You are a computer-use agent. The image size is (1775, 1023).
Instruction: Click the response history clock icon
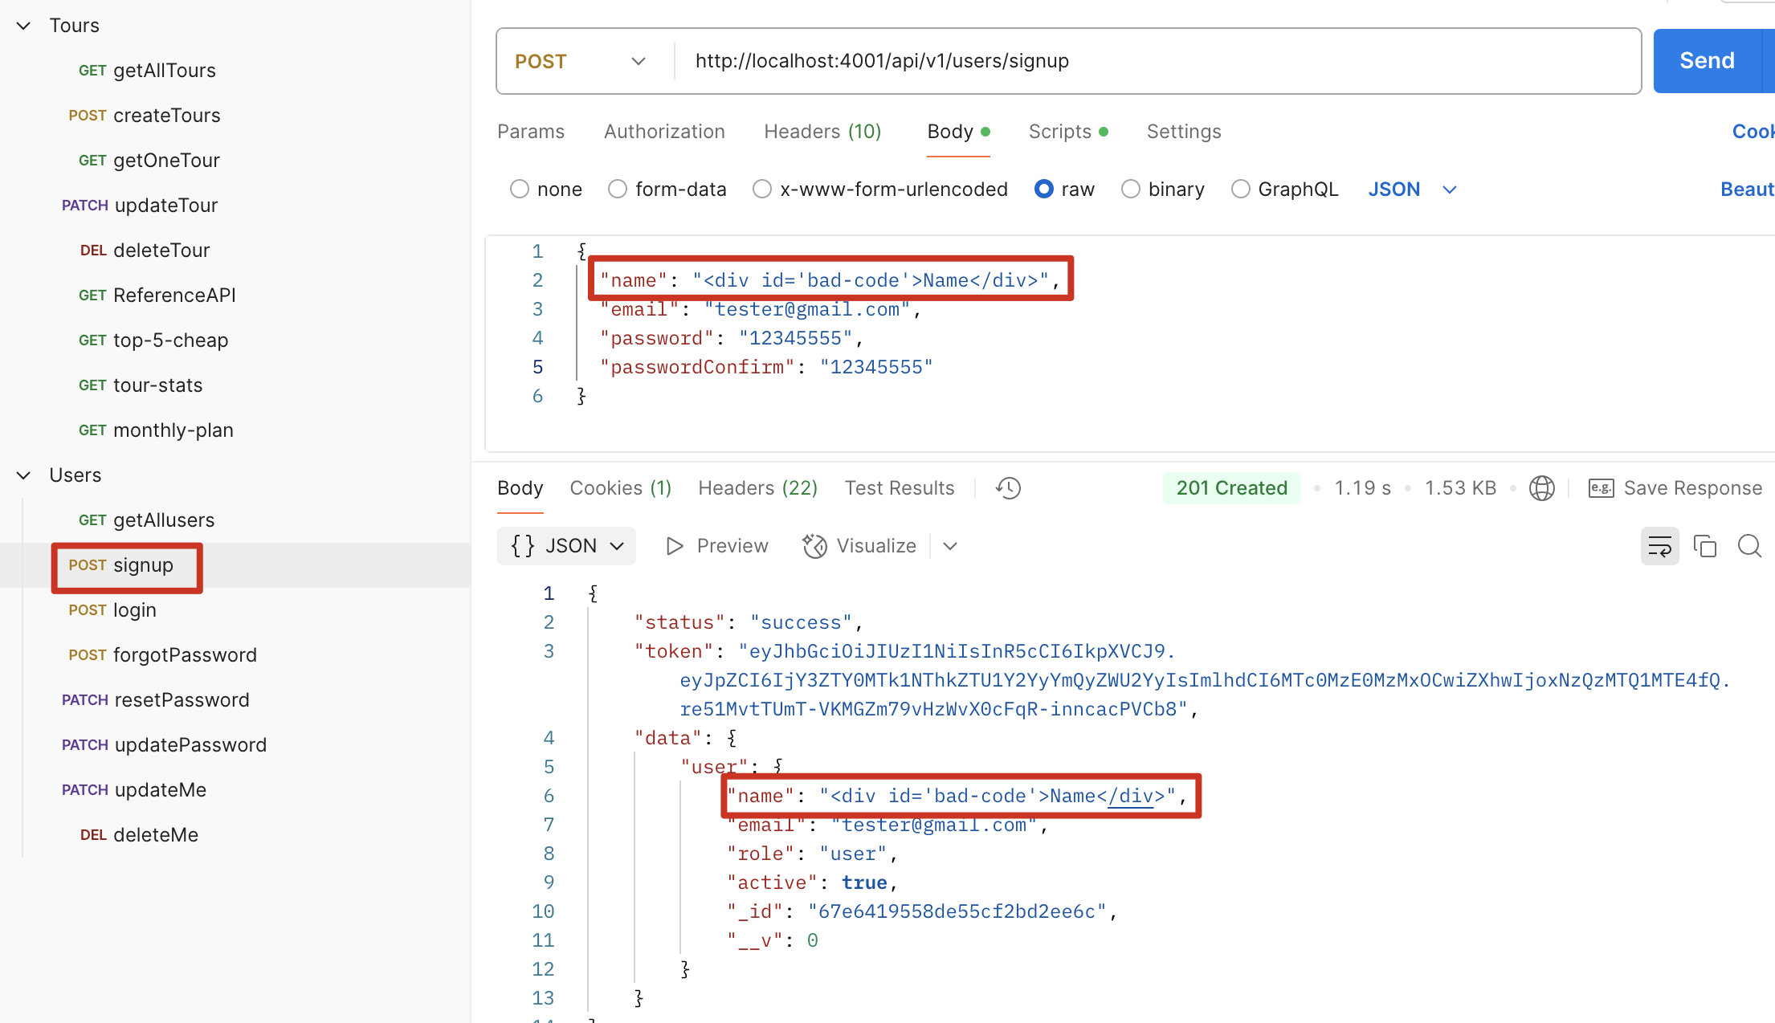(1008, 488)
